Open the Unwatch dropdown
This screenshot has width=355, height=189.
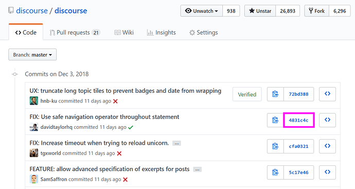(x=202, y=11)
